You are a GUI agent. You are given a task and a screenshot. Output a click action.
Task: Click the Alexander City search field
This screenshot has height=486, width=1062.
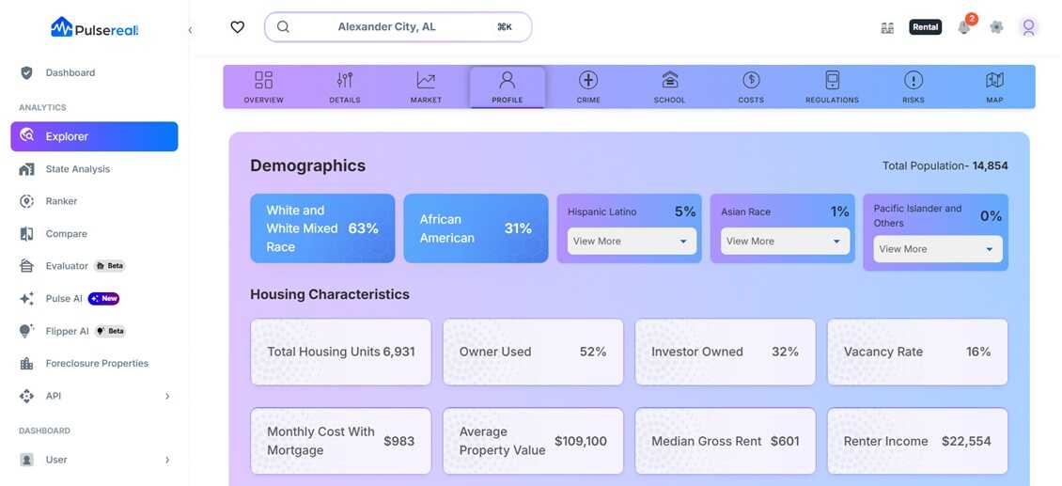(x=398, y=27)
